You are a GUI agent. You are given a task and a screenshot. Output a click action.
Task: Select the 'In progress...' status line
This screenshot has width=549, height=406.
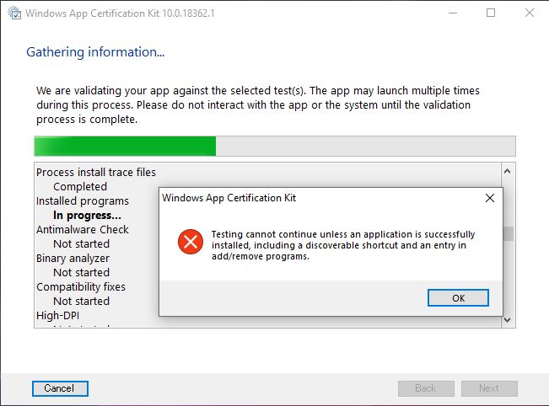click(x=87, y=216)
